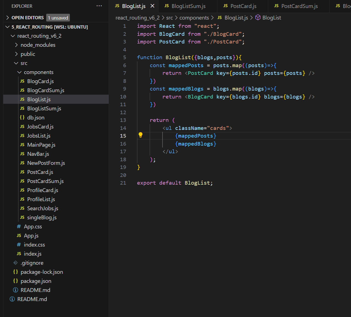Click the README.md info icon inside react_routing_v6_2
The width and height of the screenshot is (351, 317).
point(16,290)
